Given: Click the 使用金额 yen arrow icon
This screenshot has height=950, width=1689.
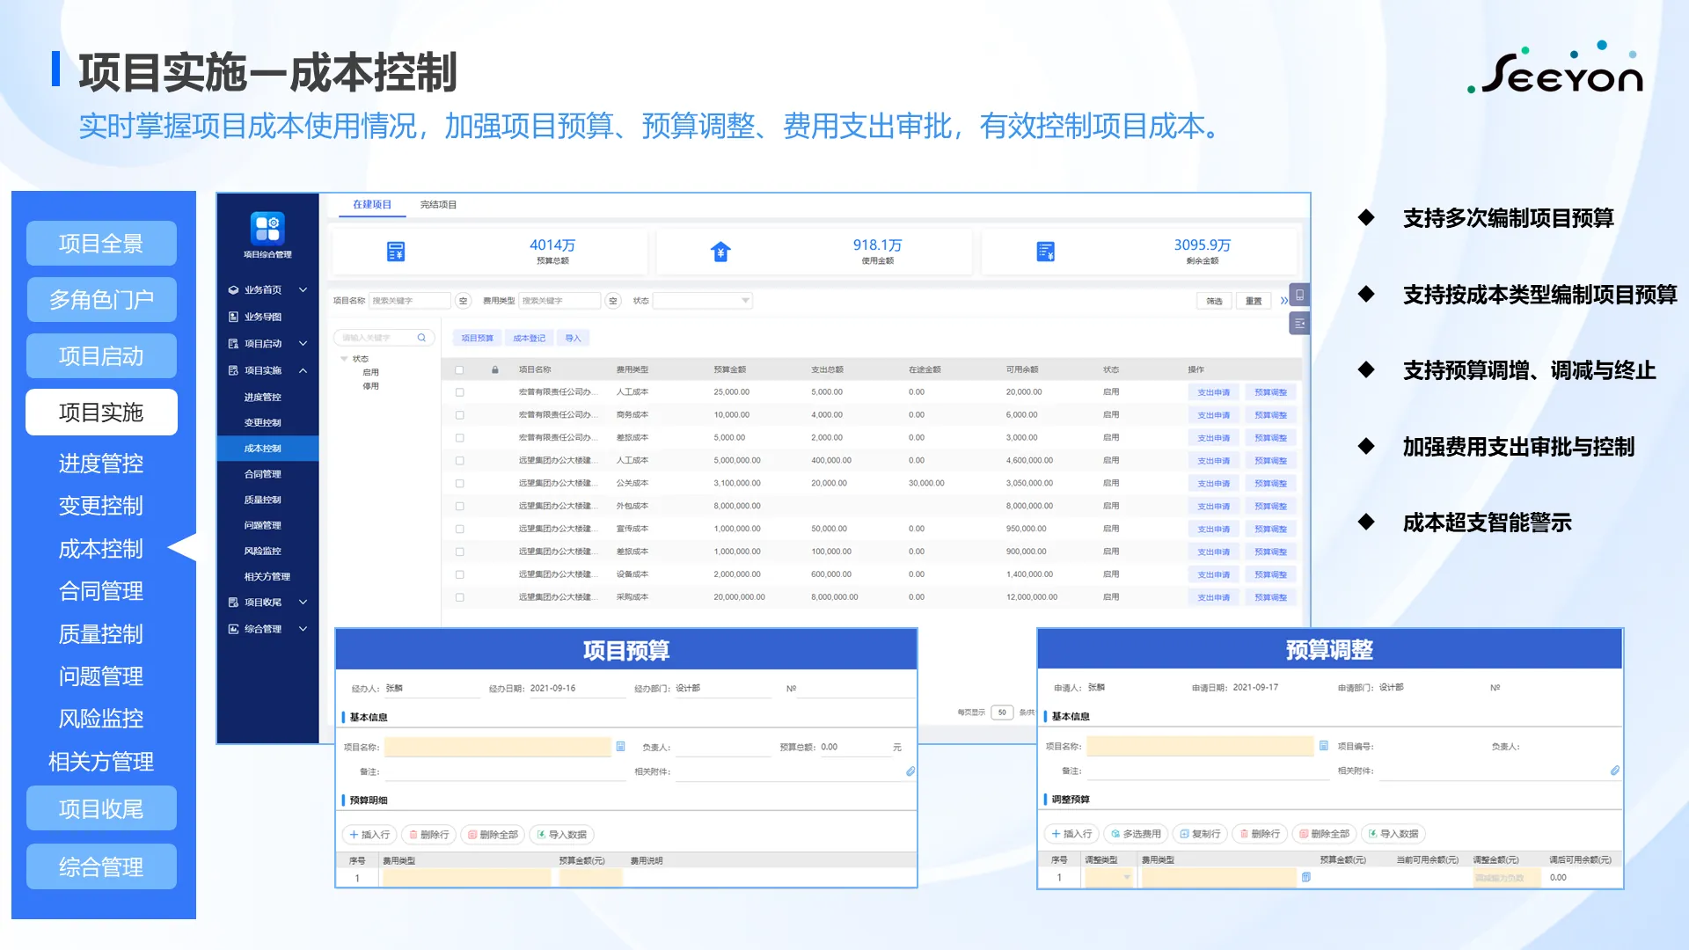Looking at the screenshot, I should pyautogui.click(x=720, y=252).
